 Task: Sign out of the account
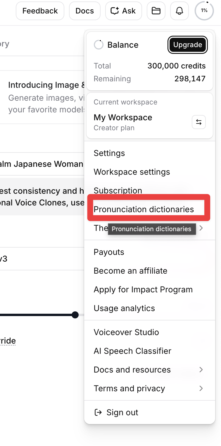pos(116,412)
